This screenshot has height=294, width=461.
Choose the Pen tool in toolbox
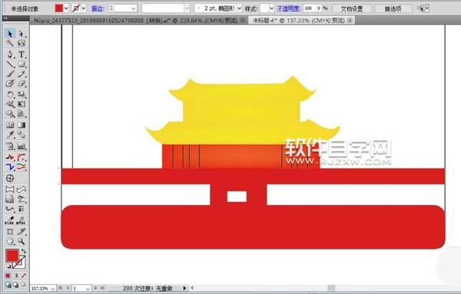(x=10, y=55)
